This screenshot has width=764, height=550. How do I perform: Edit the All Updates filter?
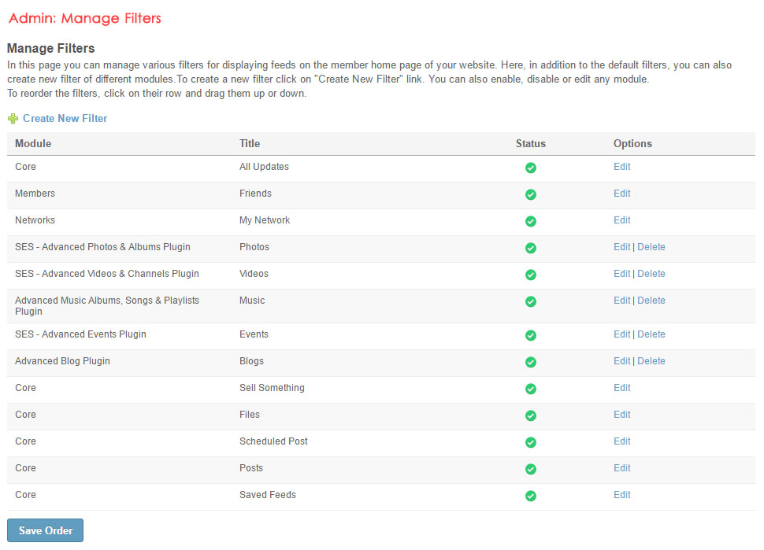(x=621, y=167)
